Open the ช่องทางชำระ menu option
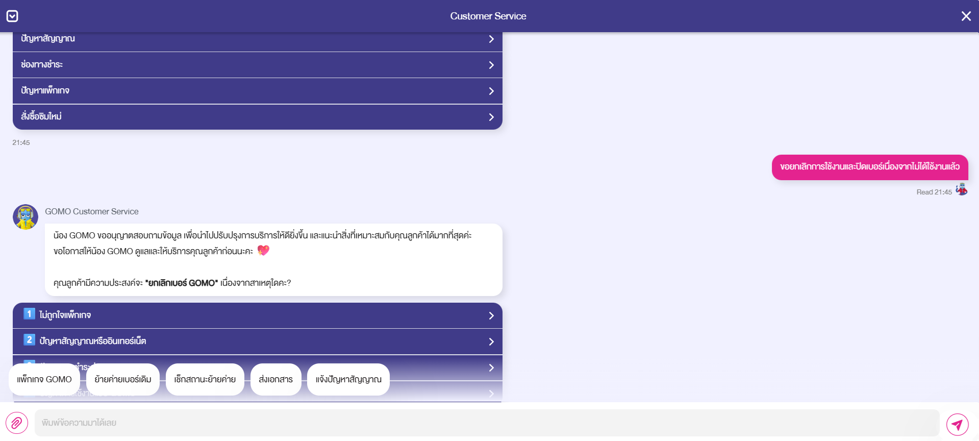This screenshot has height=441, width=979. tap(258, 65)
